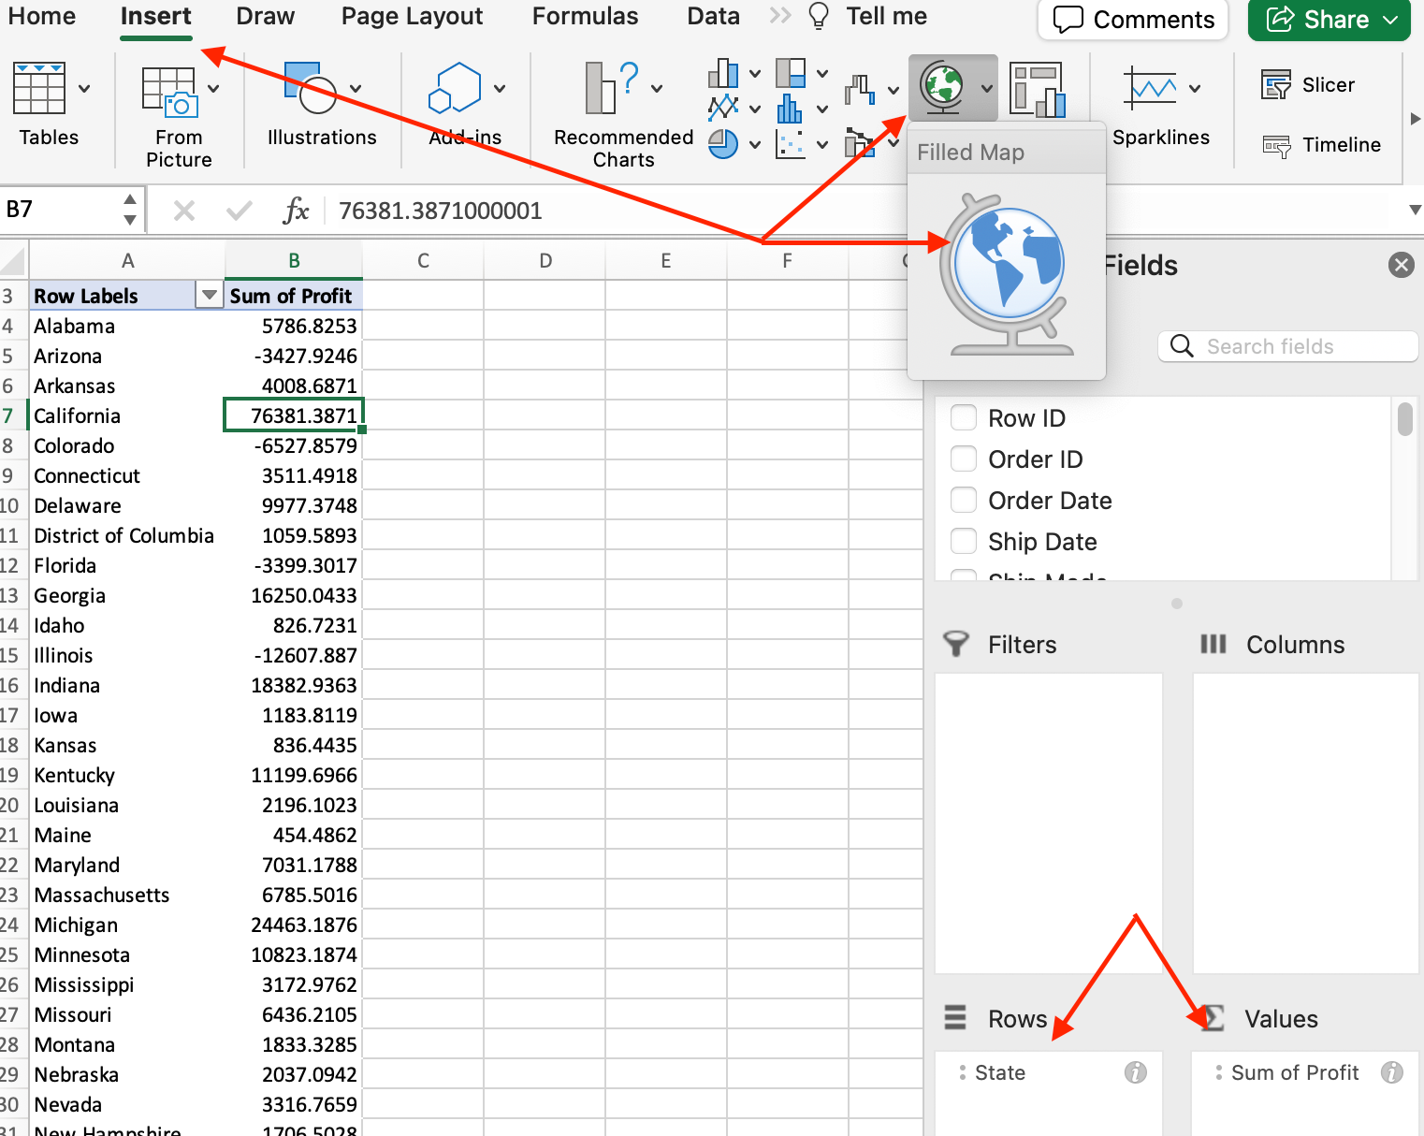The image size is (1424, 1136).
Task: Open the Add-ins hexagon icon
Action: click(x=455, y=88)
